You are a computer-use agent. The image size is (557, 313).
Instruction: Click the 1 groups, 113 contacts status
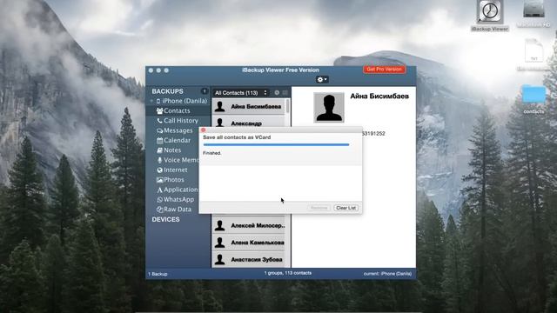coord(288,273)
